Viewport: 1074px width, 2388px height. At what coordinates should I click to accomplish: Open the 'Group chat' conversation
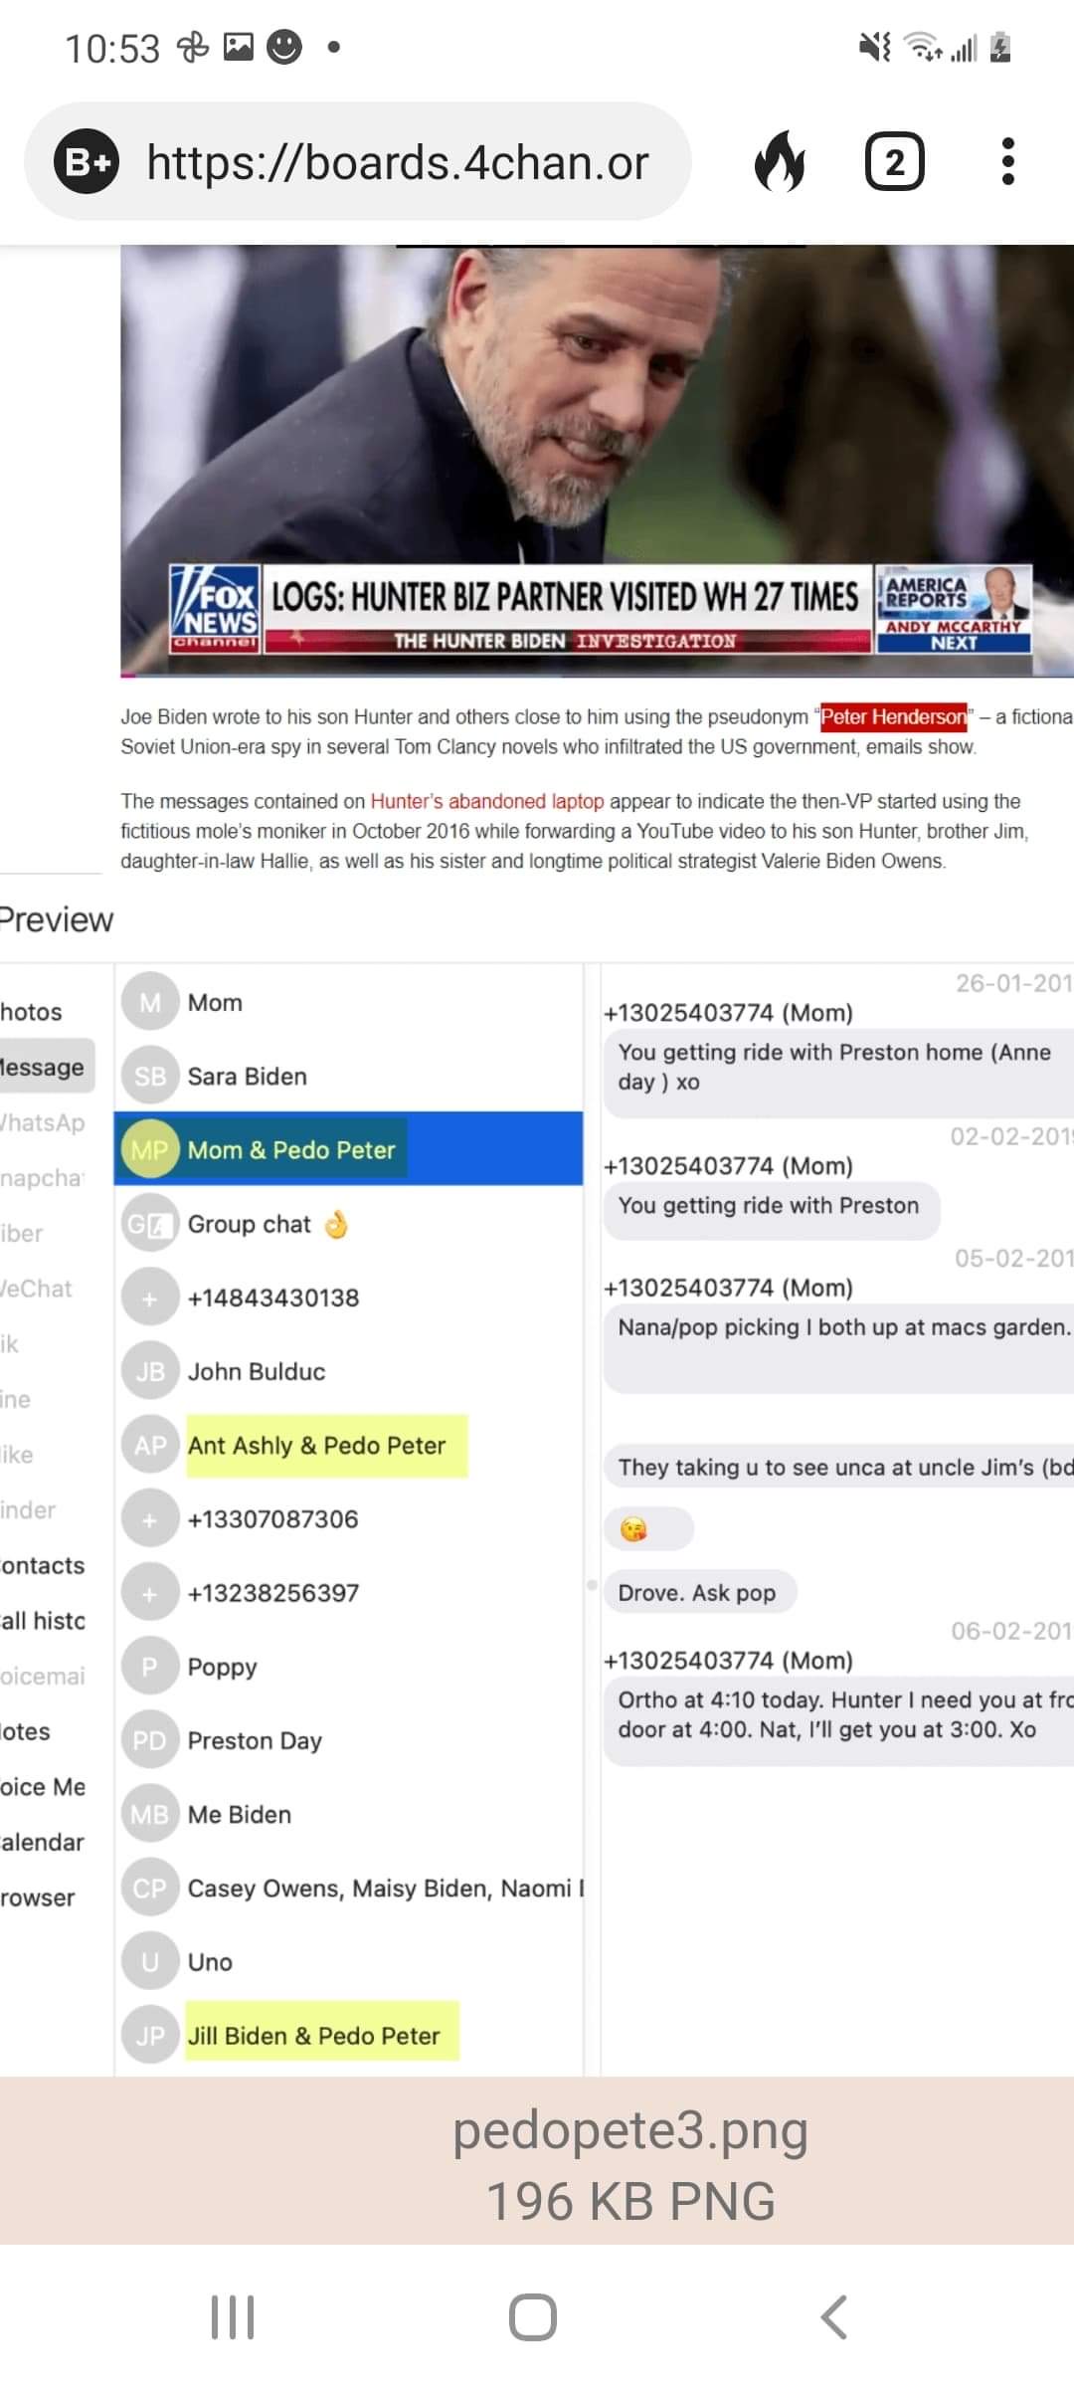click(348, 1224)
